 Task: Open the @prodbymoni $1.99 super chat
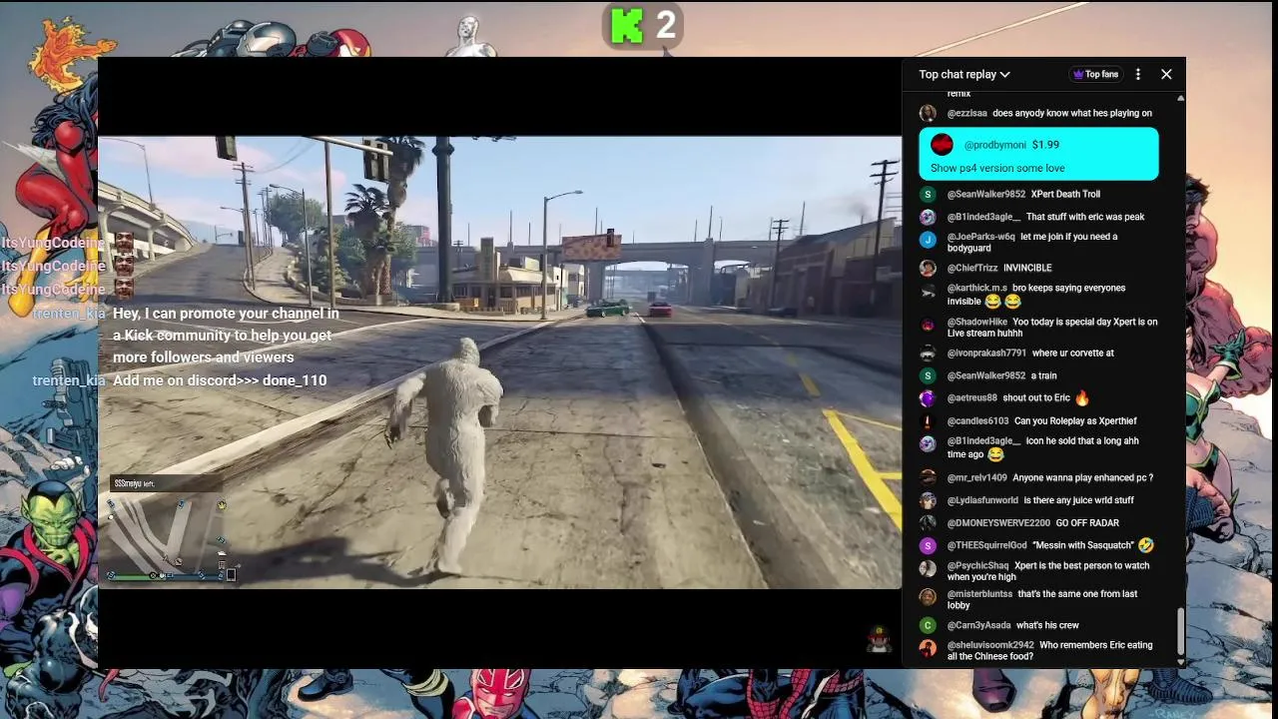1038,155
